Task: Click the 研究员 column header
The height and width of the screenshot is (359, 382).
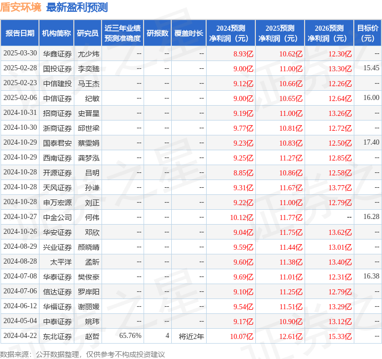Action: pos(88,33)
